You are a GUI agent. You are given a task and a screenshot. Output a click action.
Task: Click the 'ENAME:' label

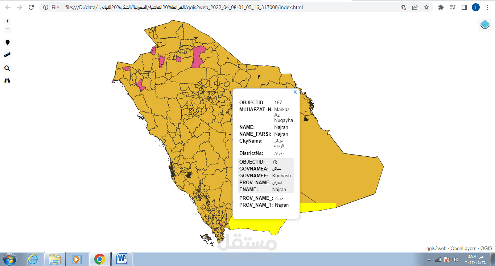click(248, 189)
